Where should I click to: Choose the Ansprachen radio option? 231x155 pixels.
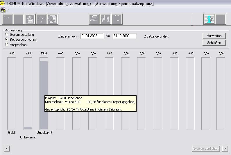(7, 45)
